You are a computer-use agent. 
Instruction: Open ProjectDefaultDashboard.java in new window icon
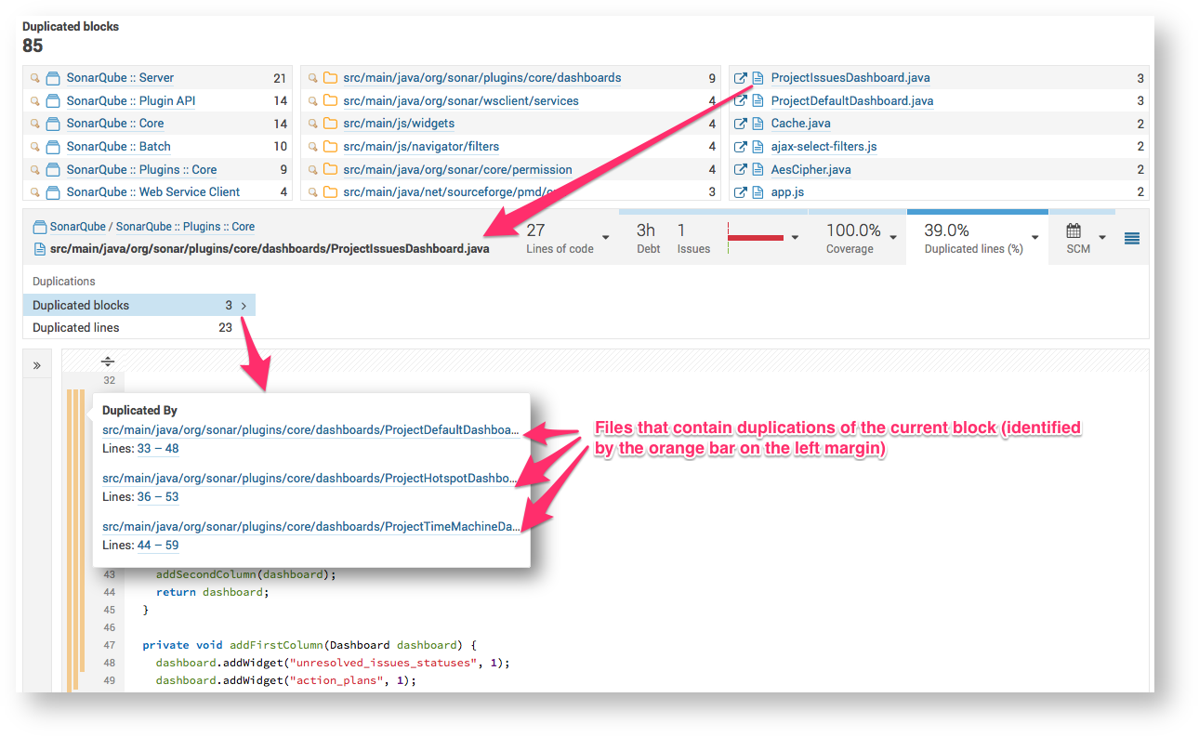(x=741, y=101)
